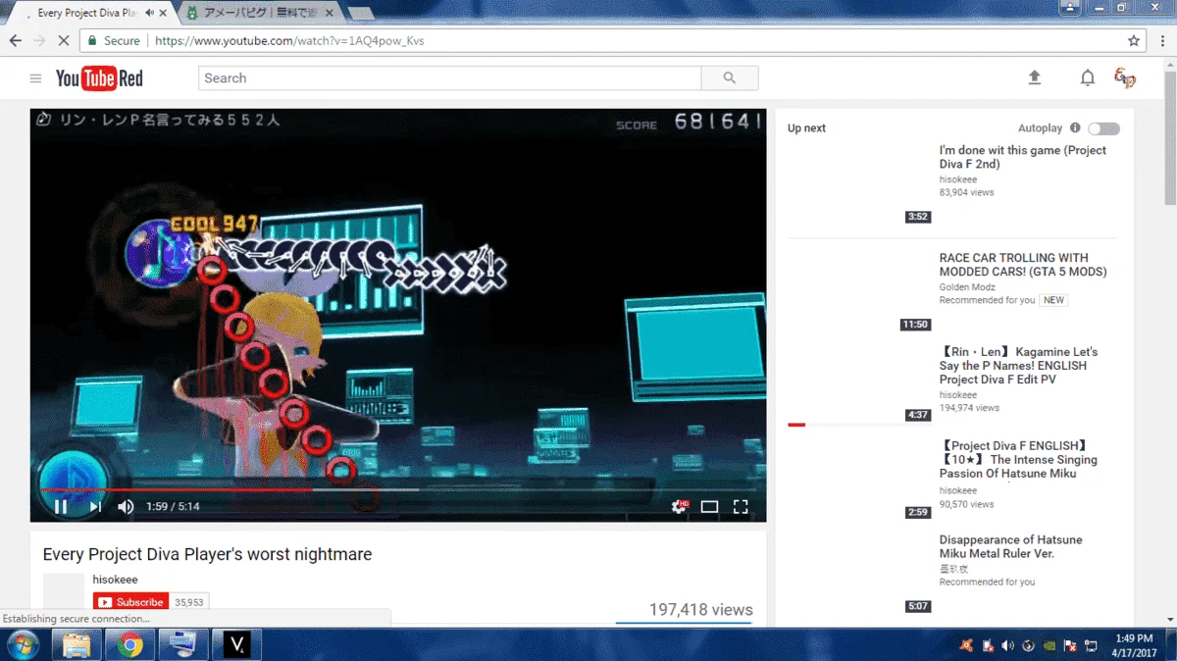Click the "197,418 views" count

[x=701, y=610]
